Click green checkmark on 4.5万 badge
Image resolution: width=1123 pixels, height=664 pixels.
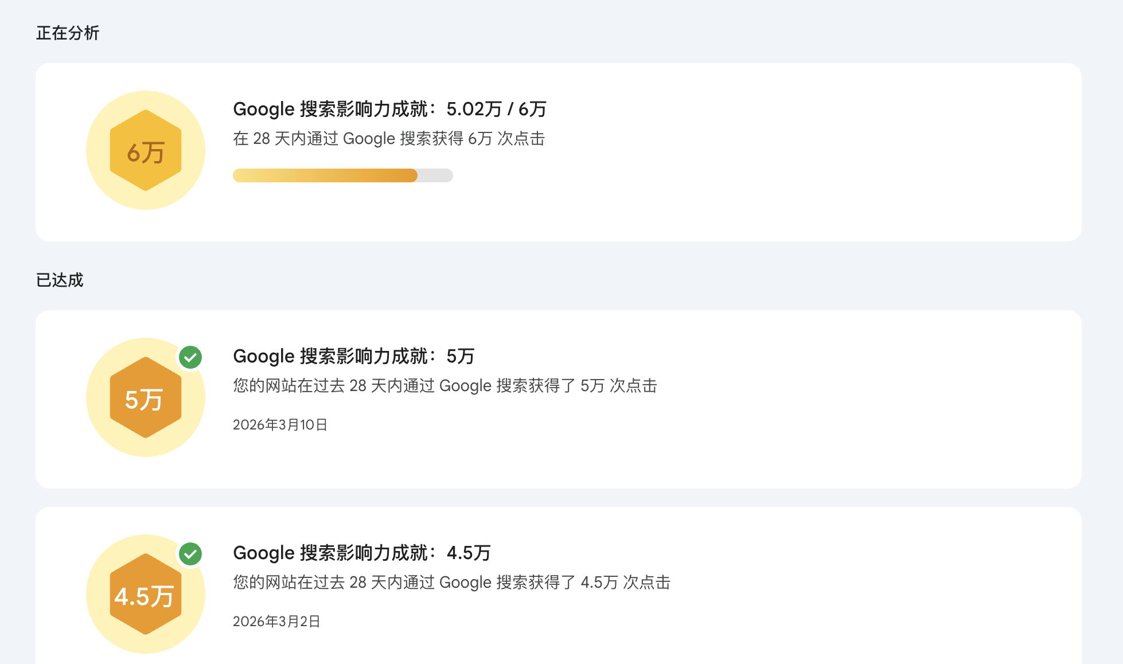[190, 554]
